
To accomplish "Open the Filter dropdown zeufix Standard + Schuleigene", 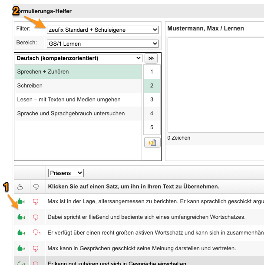I will pos(103,30).
